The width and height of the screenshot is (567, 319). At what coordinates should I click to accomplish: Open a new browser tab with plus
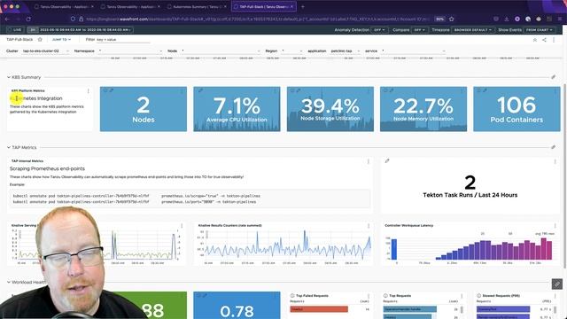(303, 6)
